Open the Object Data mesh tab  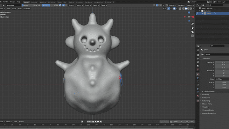pos(198,92)
